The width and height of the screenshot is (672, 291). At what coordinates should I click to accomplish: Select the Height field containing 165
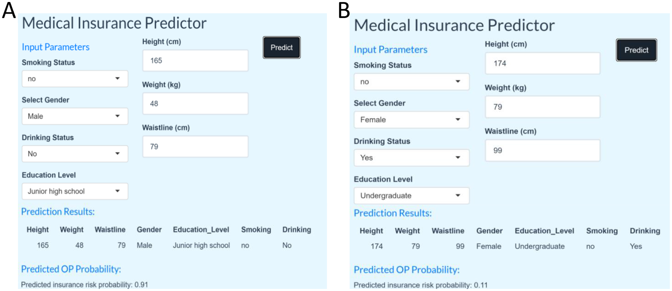click(195, 60)
